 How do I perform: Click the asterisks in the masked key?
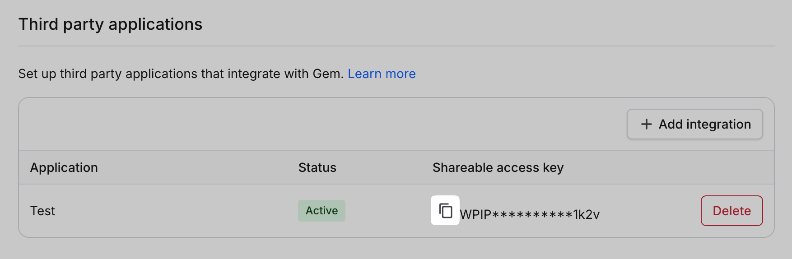click(532, 214)
